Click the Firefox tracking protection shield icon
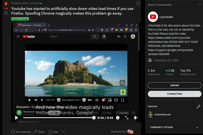The image size is (203, 135). [x=35, y=30]
